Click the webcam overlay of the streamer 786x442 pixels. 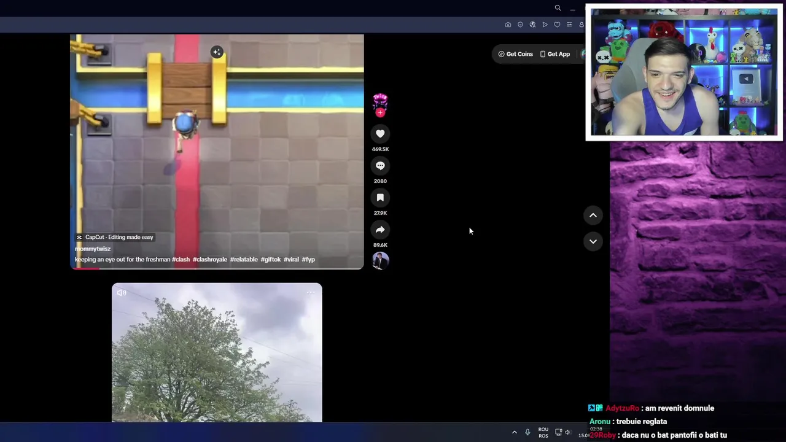click(x=684, y=72)
